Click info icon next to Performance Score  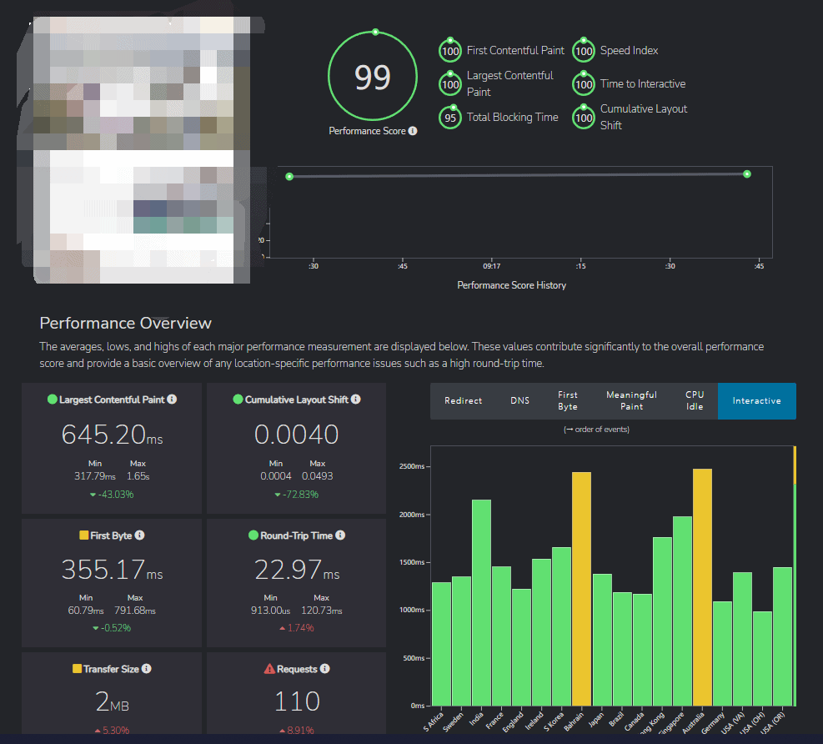point(413,131)
